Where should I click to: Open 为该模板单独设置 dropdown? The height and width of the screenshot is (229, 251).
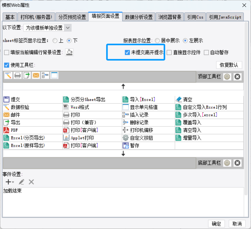coord(48,28)
